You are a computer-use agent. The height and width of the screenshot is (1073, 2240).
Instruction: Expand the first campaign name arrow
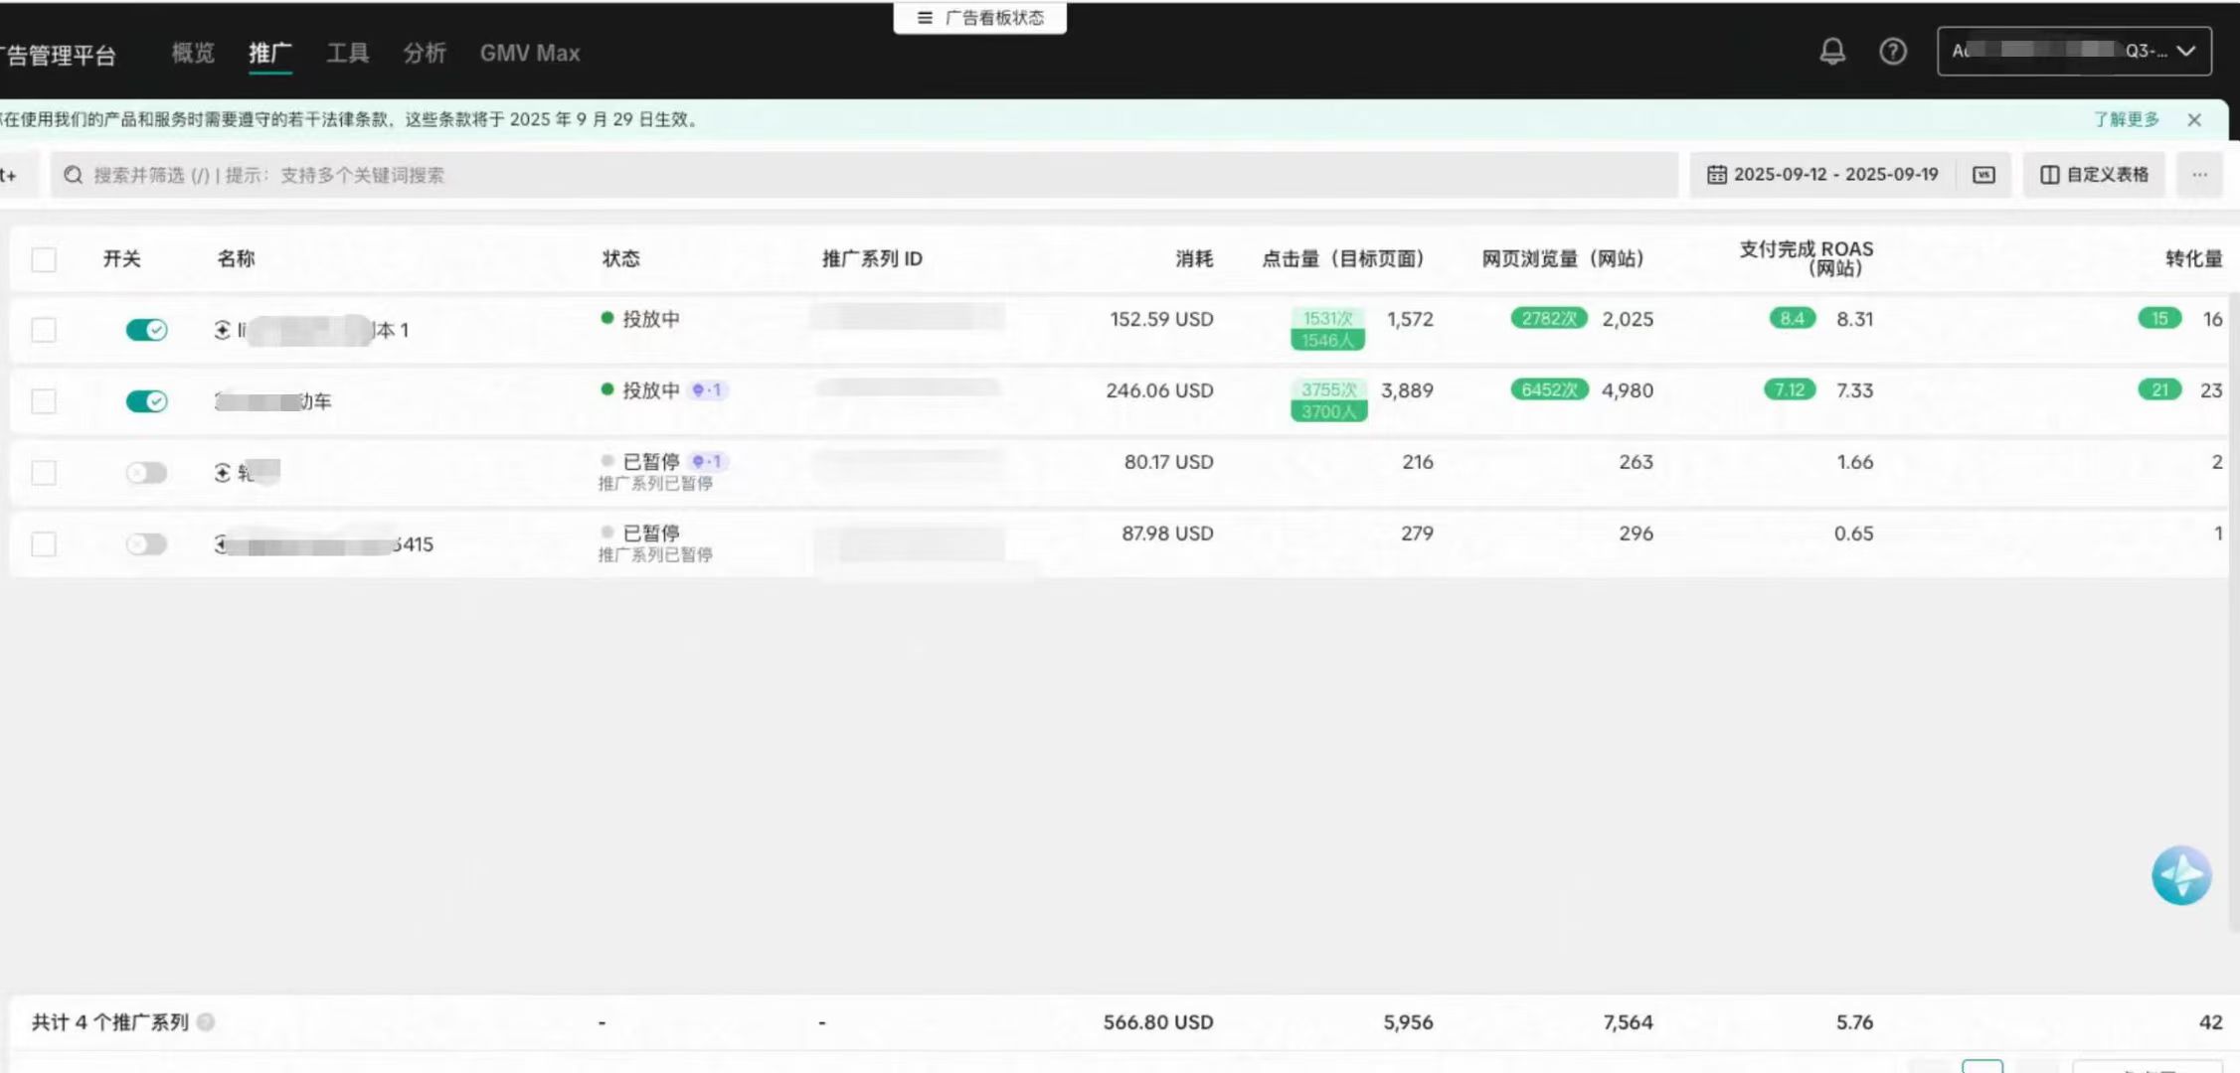click(224, 330)
